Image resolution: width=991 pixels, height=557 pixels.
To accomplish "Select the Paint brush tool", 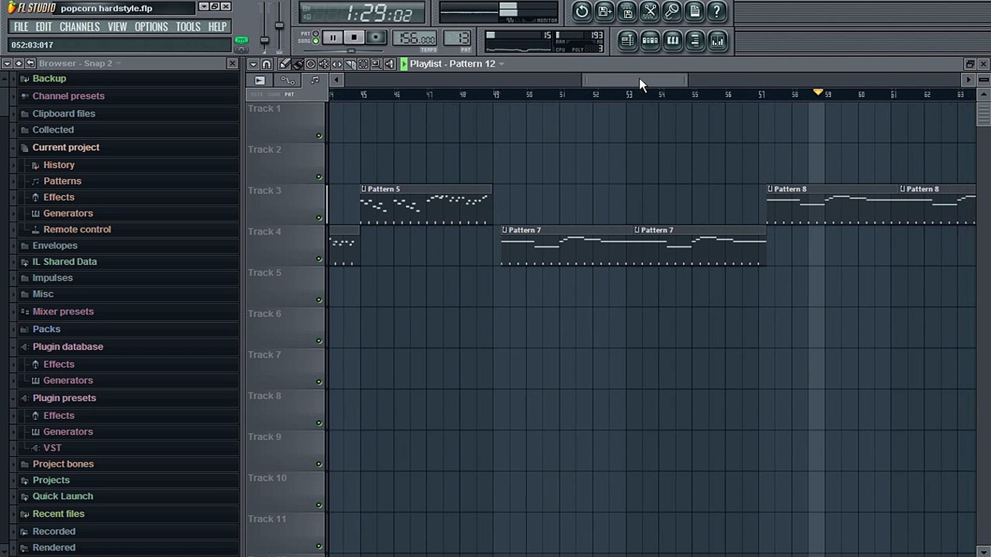I will tap(297, 64).
